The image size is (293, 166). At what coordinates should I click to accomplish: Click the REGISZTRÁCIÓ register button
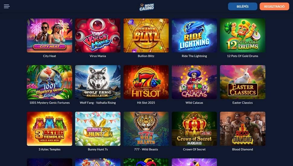[x=274, y=6]
